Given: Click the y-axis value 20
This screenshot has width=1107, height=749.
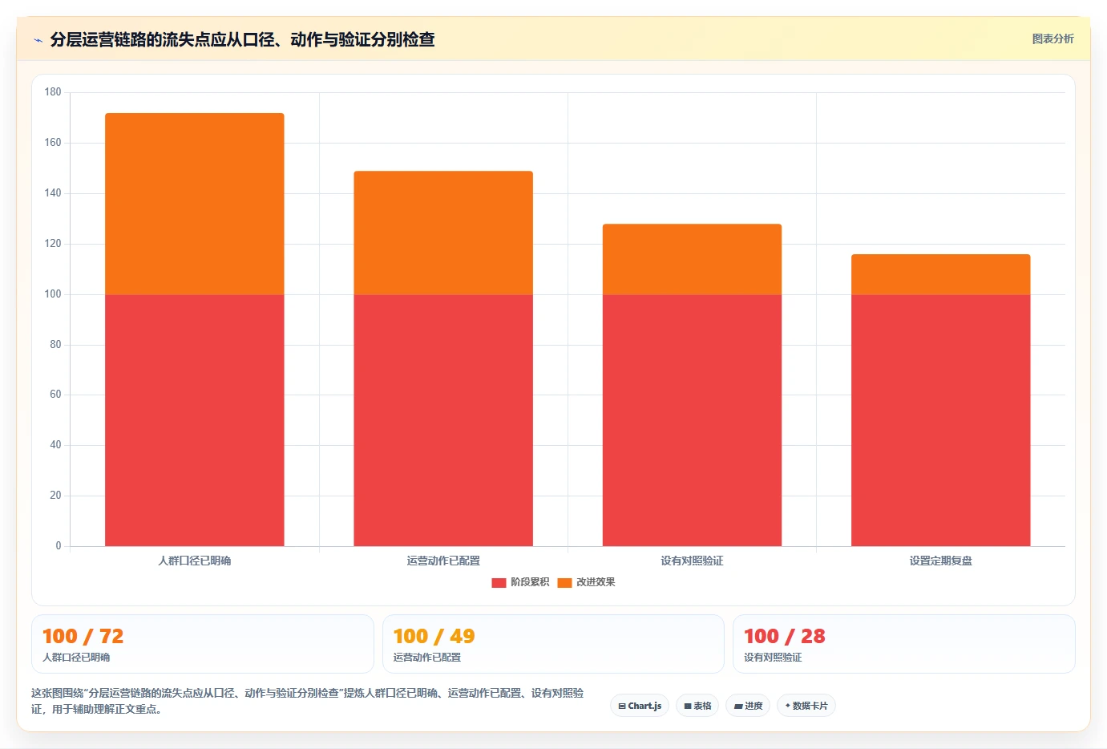Looking at the screenshot, I should [x=55, y=496].
